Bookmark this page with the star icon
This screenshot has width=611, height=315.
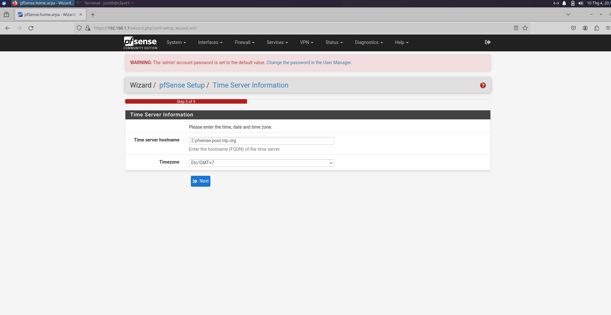(525, 28)
